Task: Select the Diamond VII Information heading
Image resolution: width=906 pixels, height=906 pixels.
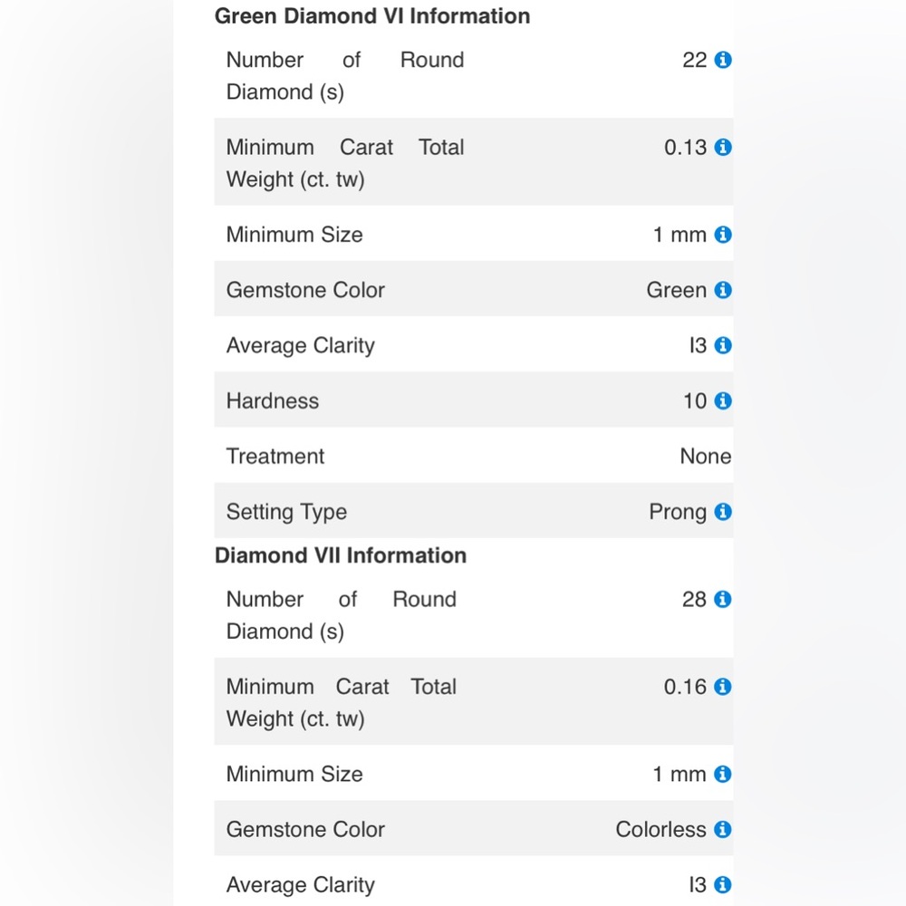Action: point(341,555)
